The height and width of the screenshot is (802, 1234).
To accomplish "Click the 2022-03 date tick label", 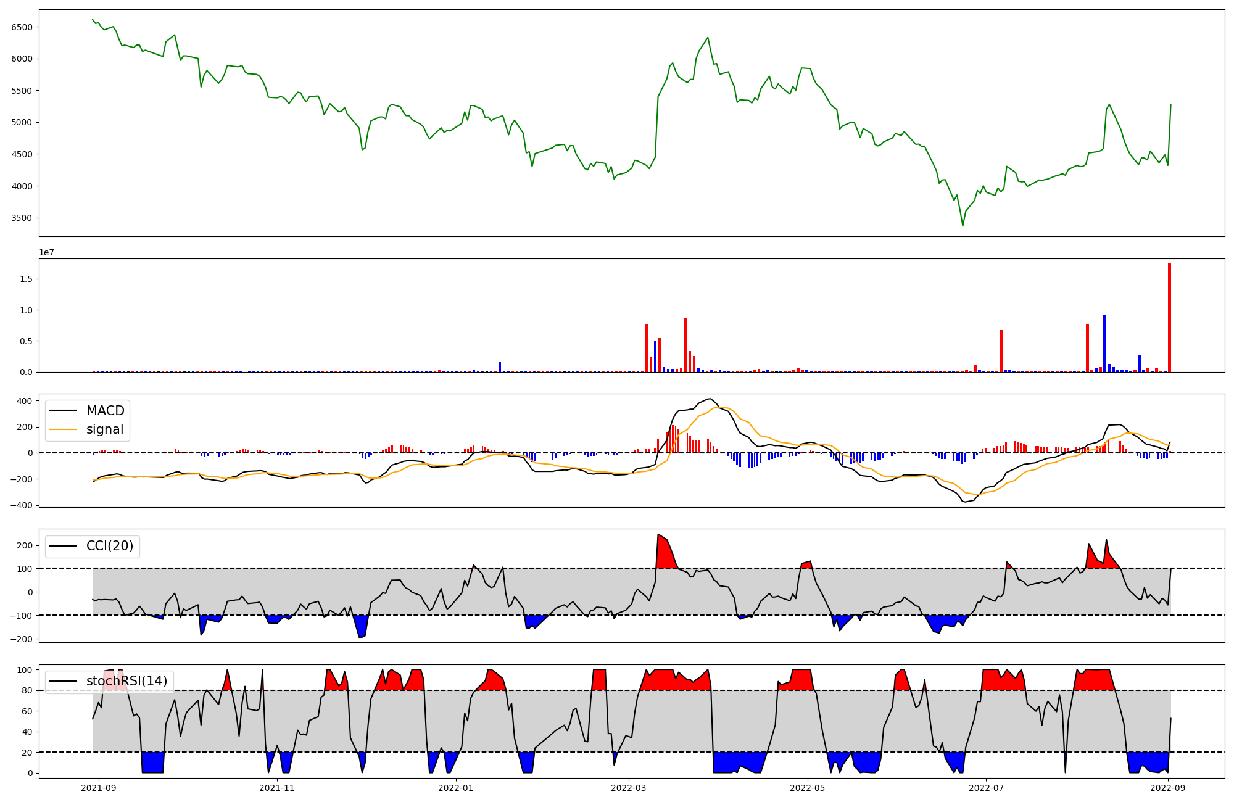I will (629, 788).
